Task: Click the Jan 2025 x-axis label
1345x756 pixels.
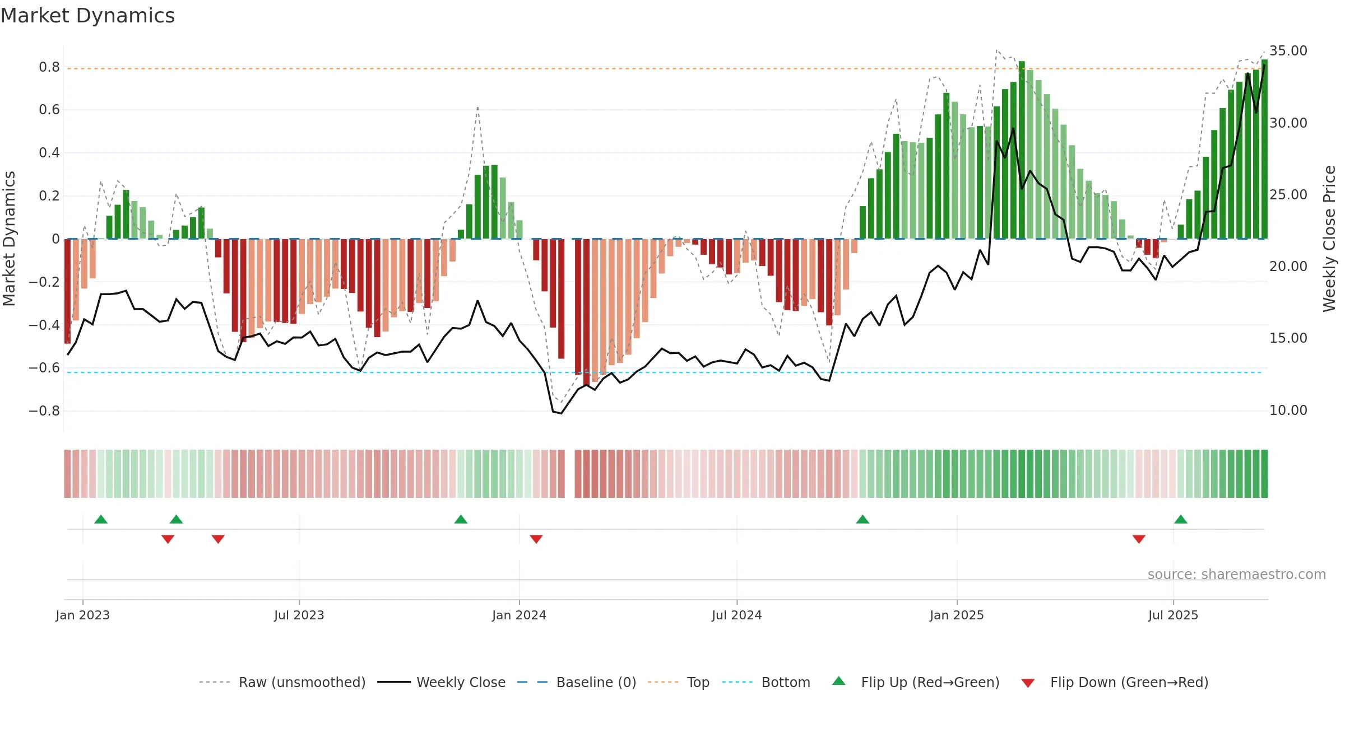Action: (x=957, y=615)
